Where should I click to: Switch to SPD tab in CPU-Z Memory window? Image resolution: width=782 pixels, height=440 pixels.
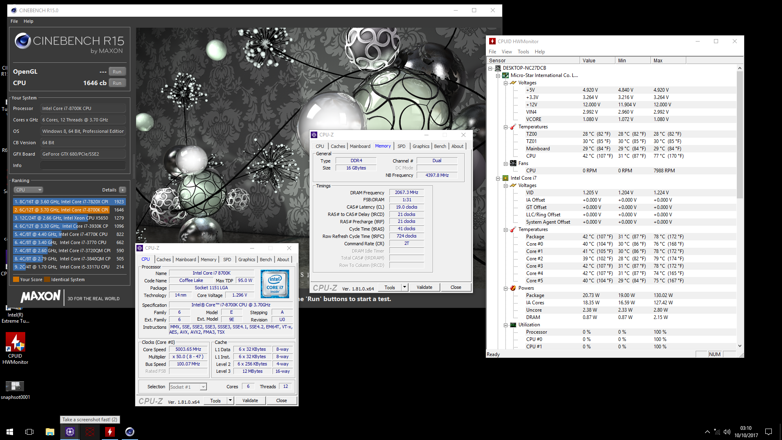(402, 146)
